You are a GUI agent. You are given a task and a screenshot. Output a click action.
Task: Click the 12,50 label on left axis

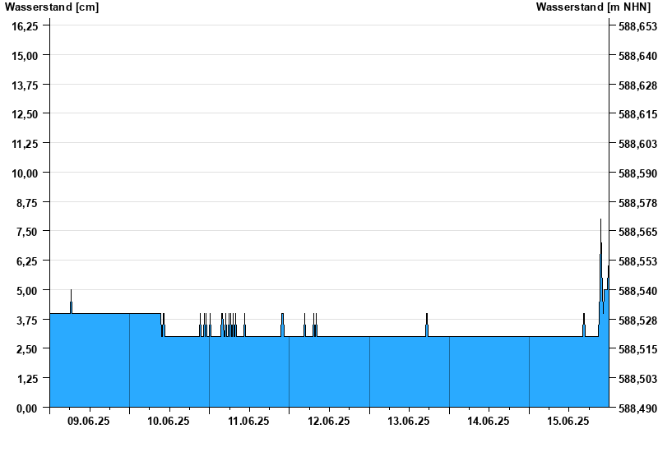25,114
